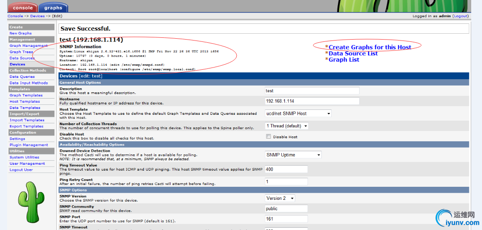The image size is (482, 230).
Task: Toggle the Disable Host checkbox
Action: pyautogui.click(x=268, y=136)
